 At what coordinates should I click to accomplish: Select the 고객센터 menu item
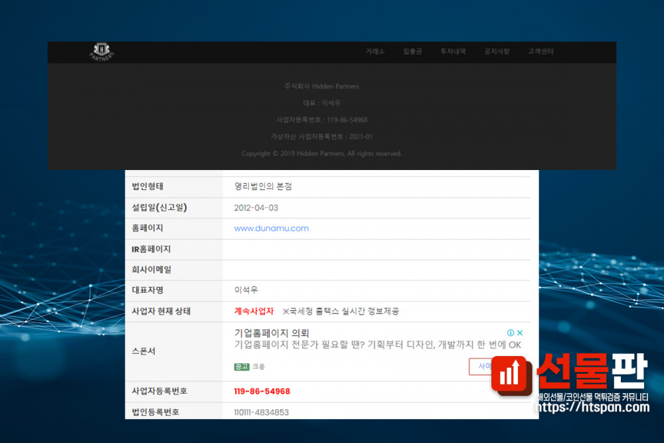coord(540,52)
